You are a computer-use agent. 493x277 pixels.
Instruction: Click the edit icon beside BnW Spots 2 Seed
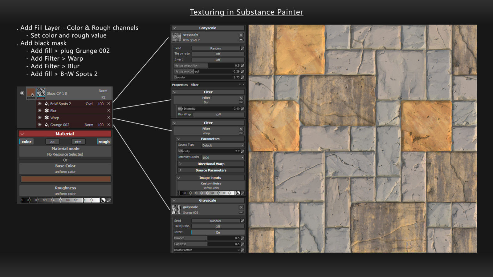(x=242, y=48)
